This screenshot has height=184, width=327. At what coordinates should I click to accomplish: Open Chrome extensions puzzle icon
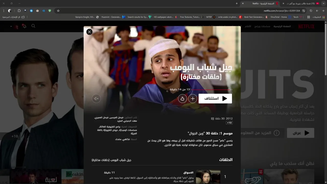[19, 11]
